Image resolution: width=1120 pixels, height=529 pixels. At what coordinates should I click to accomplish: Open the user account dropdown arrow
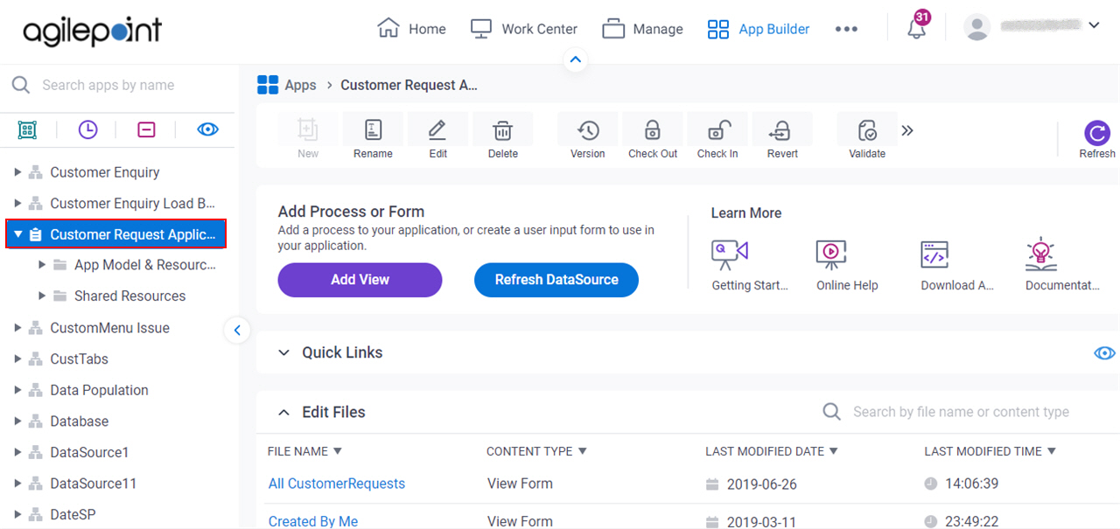[1094, 25]
